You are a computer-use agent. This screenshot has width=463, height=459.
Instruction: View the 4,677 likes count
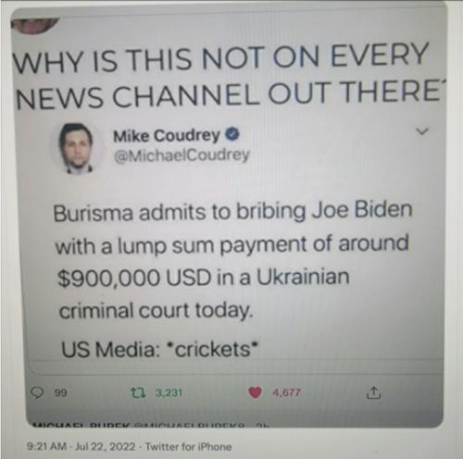(x=286, y=392)
